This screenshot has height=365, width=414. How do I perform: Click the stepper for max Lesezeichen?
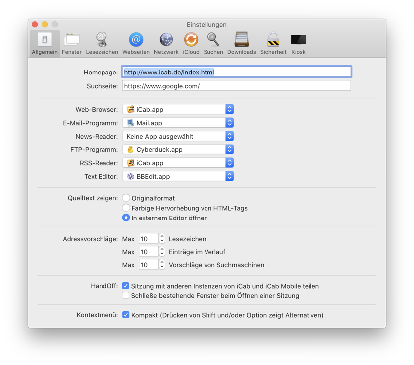point(162,239)
